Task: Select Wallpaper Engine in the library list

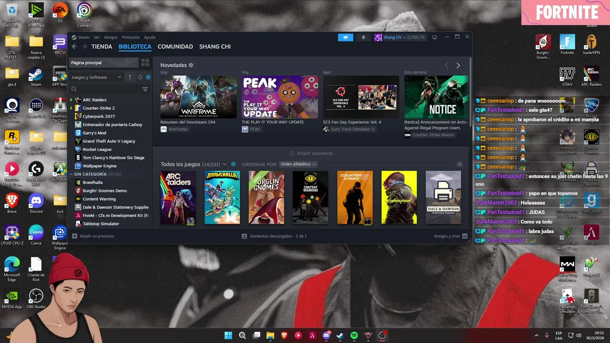Action: point(100,166)
